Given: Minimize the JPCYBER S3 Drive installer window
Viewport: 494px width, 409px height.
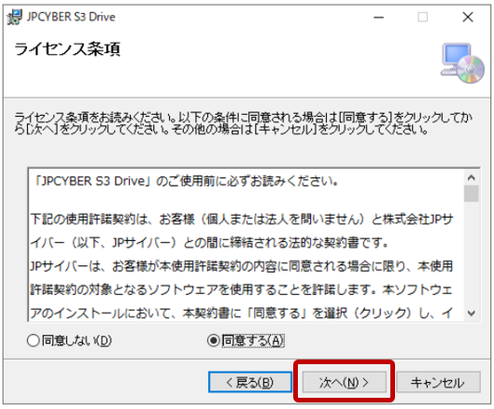Looking at the screenshot, I should [x=378, y=18].
